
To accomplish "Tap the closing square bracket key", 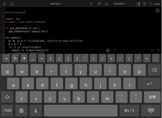I will tap(77, 58).
